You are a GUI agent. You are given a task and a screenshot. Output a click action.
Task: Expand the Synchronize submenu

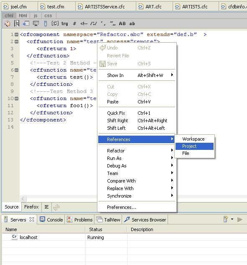click(137, 196)
